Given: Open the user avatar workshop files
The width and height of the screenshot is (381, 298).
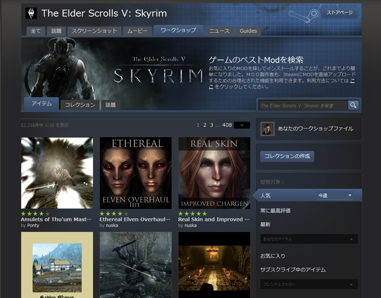Looking at the screenshot, I should pyautogui.click(x=268, y=129).
